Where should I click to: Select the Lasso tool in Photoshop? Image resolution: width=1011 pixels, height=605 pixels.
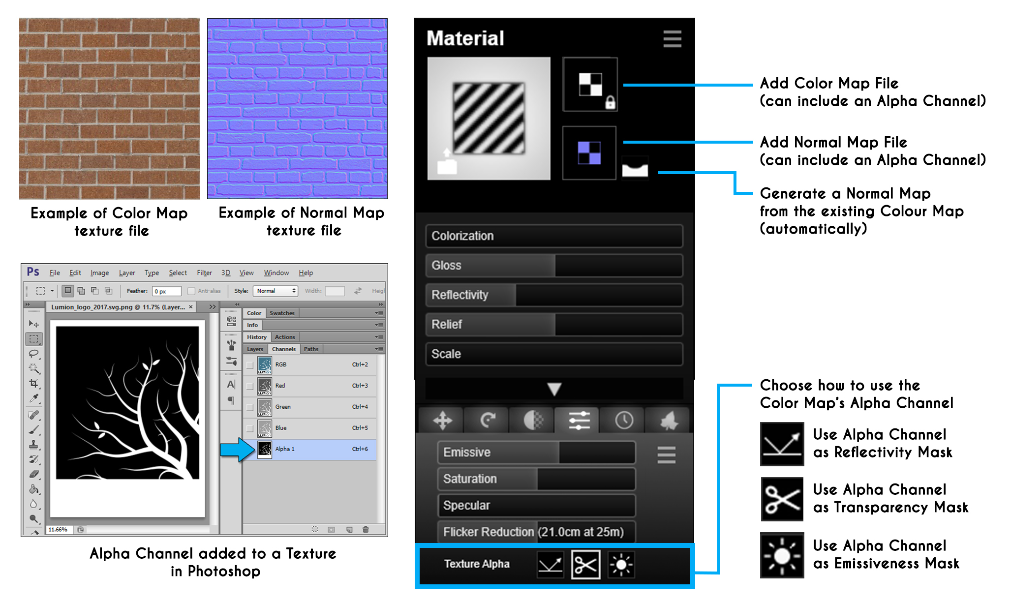(33, 354)
